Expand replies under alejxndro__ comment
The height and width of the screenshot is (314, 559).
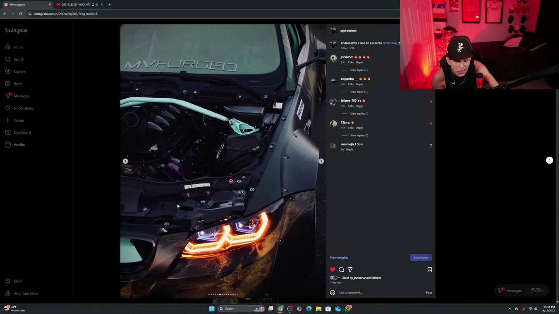tap(359, 92)
